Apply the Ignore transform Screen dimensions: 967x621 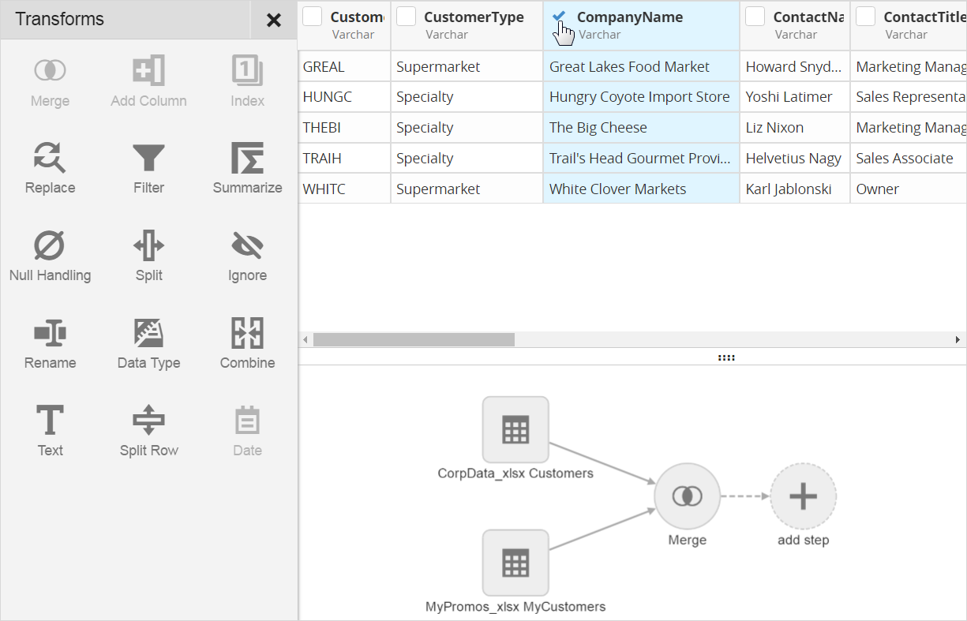[247, 246]
